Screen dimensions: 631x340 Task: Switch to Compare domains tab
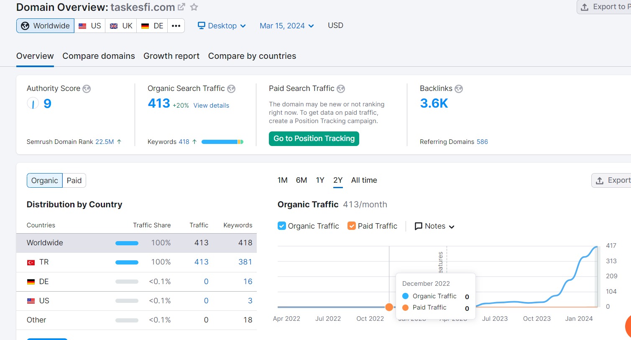coord(99,56)
